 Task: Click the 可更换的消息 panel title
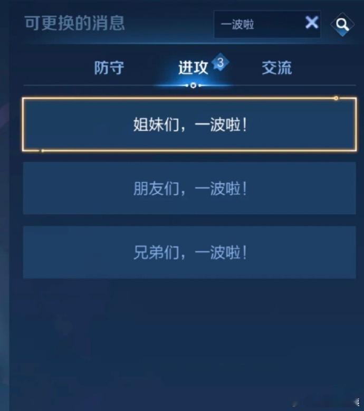[75, 23]
